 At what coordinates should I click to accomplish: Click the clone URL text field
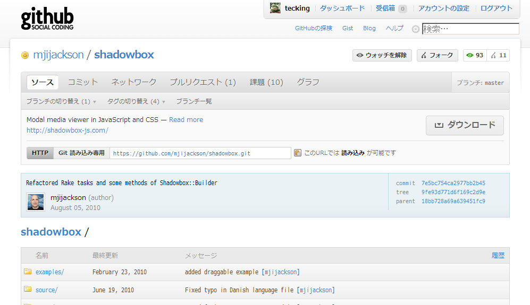pyautogui.click(x=200, y=153)
